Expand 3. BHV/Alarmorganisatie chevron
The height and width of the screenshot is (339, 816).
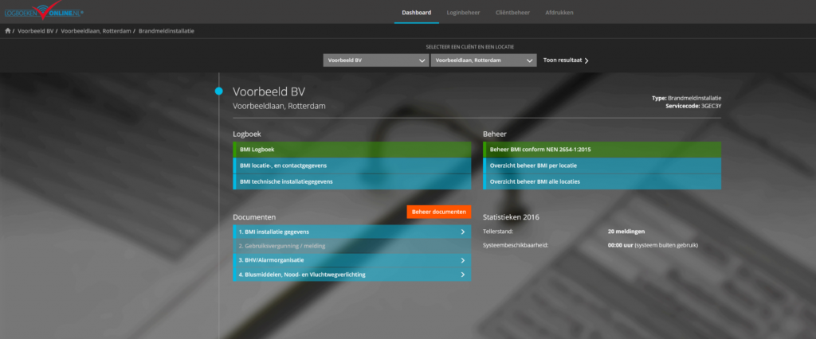coord(462,260)
